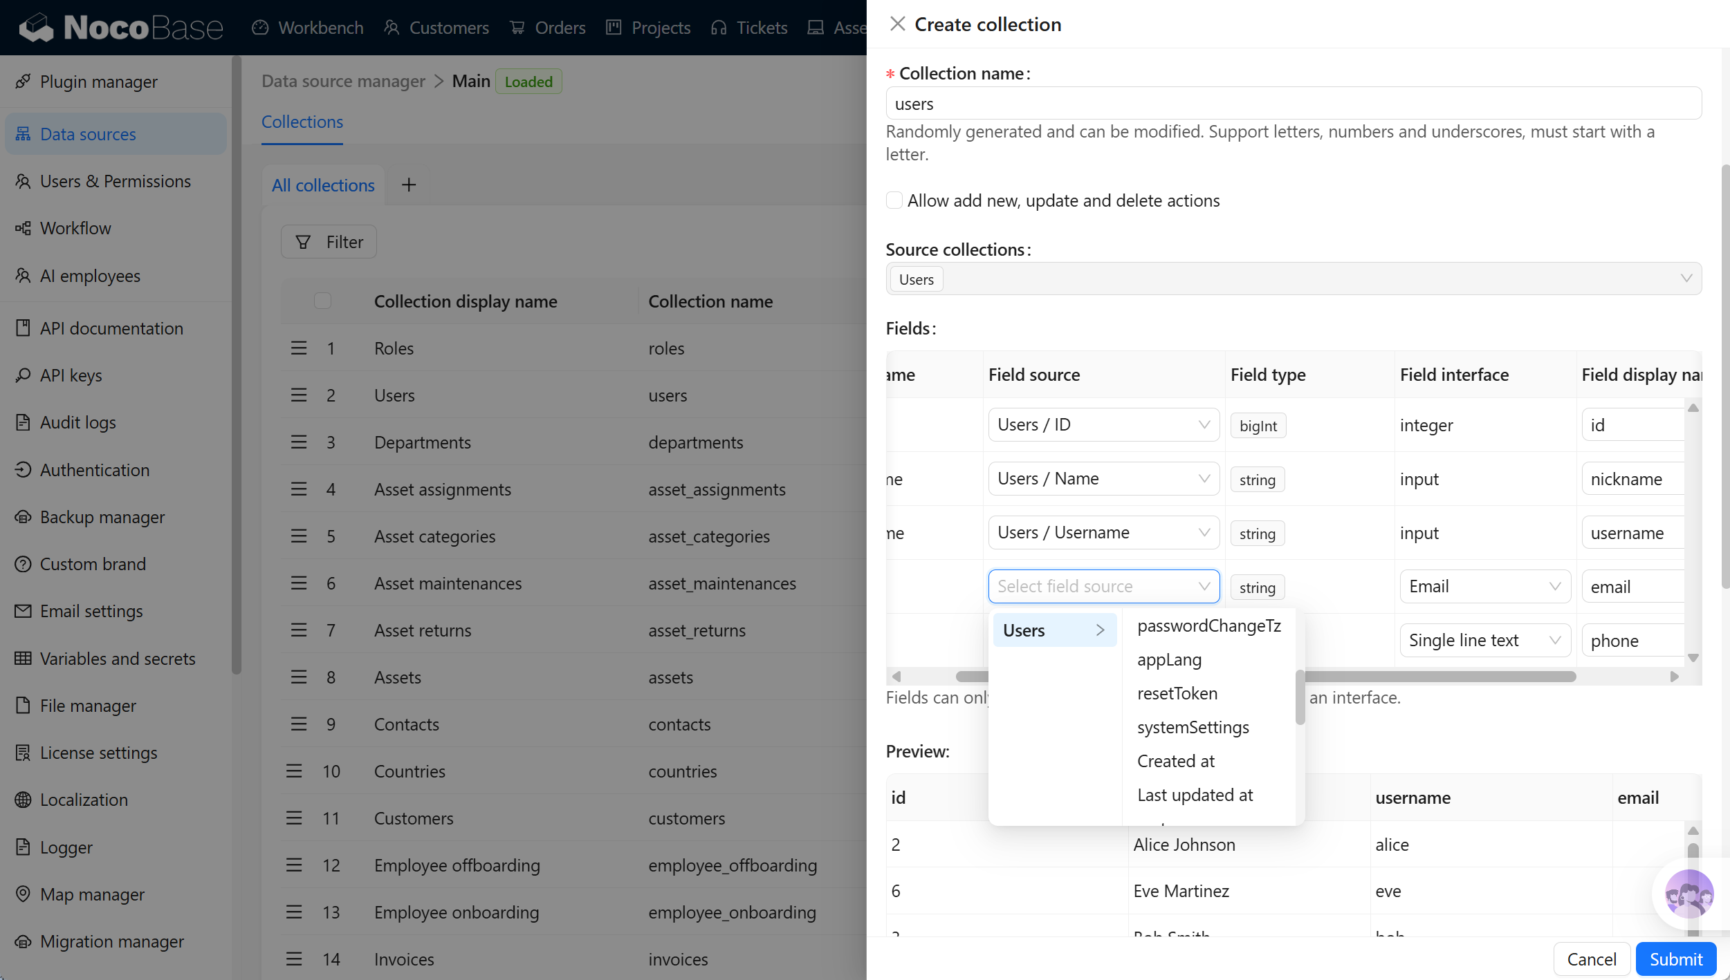The height and width of the screenshot is (980, 1730).
Task: Select passwordChangeTz from field list
Action: point(1209,625)
